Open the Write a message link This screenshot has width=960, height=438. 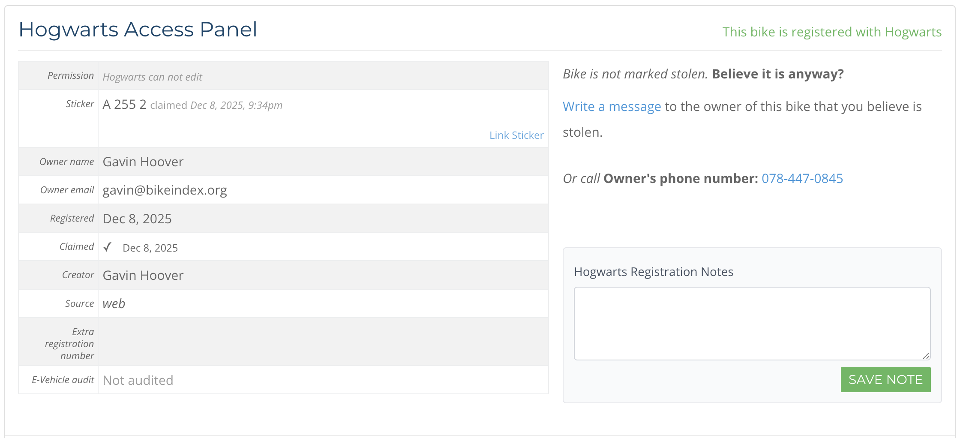pyautogui.click(x=612, y=107)
